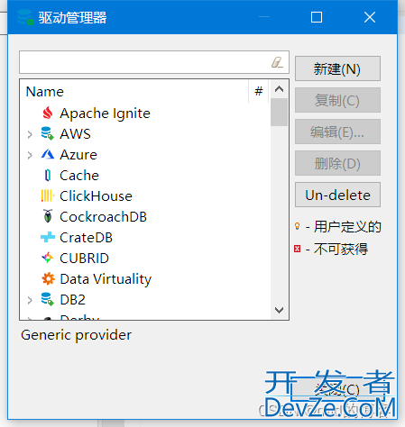Expand the AWS driver group

click(x=30, y=134)
